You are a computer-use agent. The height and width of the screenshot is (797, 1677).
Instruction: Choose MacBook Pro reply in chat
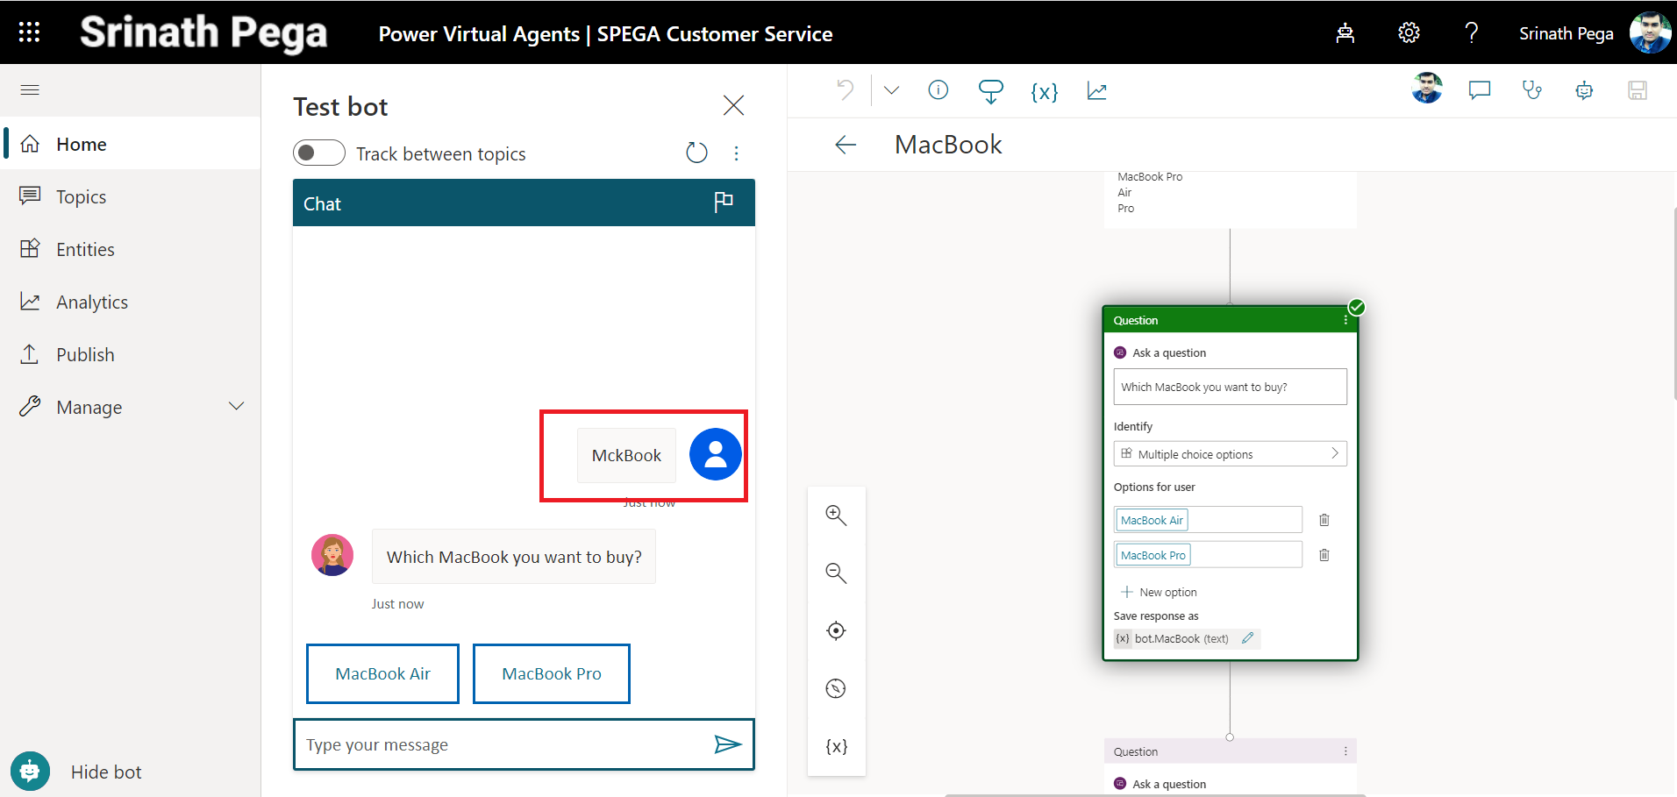coord(551,673)
